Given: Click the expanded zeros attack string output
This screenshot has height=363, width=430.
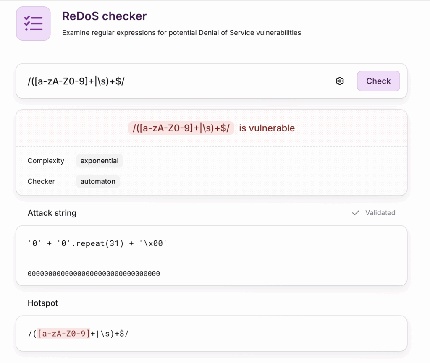Looking at the screenshot, I should tap(94, 274).
